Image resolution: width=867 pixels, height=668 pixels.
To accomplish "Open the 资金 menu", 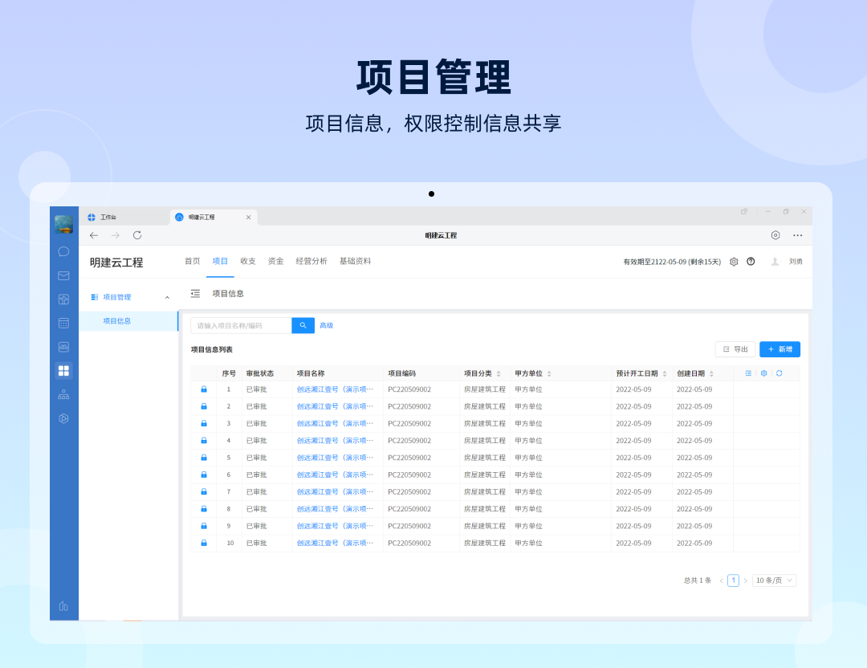I will coord(275,261).
